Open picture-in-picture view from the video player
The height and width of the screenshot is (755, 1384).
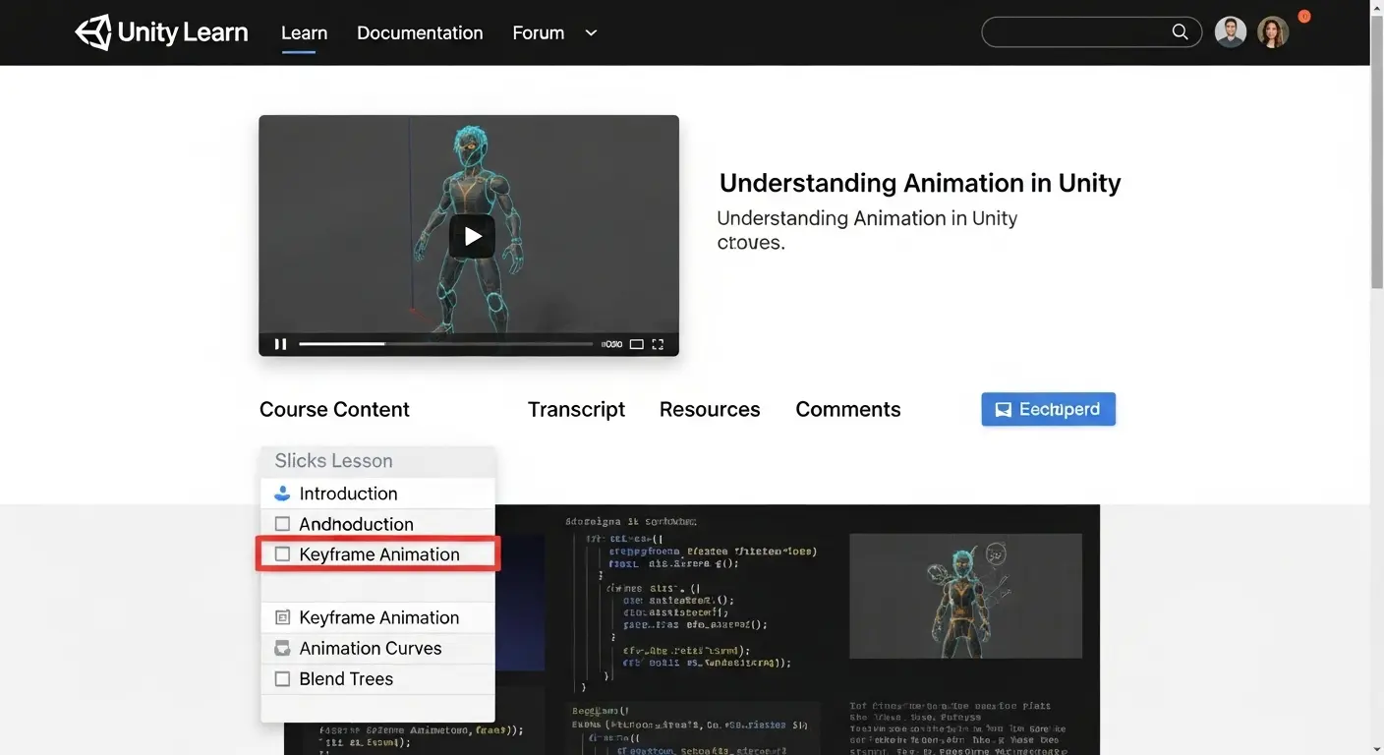tap(635, 344)
